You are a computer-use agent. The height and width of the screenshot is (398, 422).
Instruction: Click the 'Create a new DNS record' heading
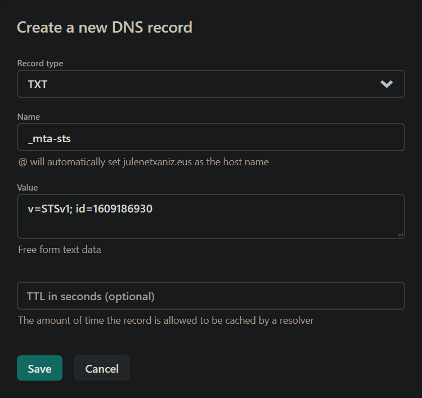(105, 28)
